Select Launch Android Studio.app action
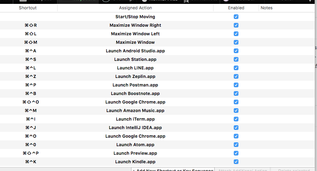Viewport: 317px width, 171px height. coord(135,51)
